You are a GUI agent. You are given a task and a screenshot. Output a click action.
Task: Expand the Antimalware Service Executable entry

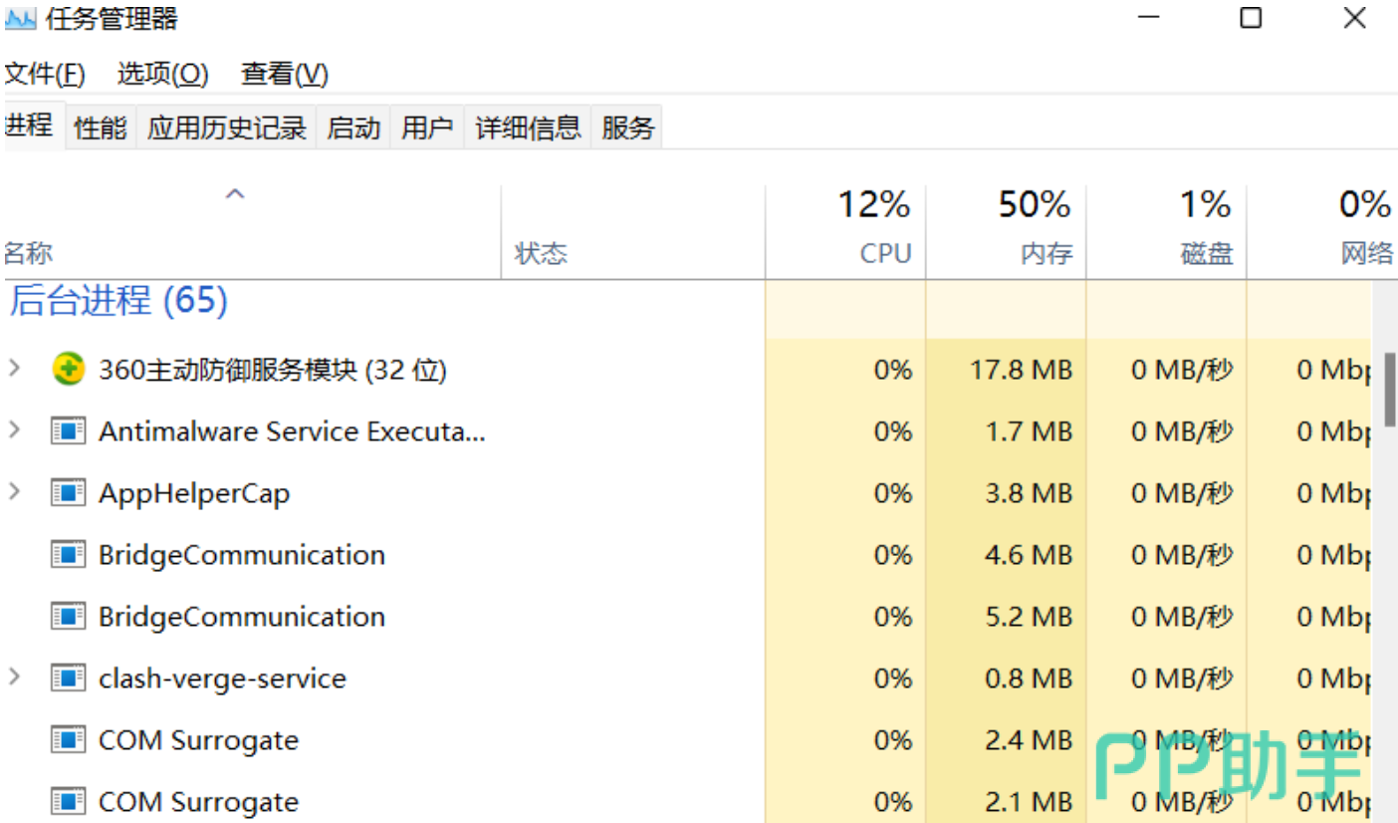click(x=14, y=430)
